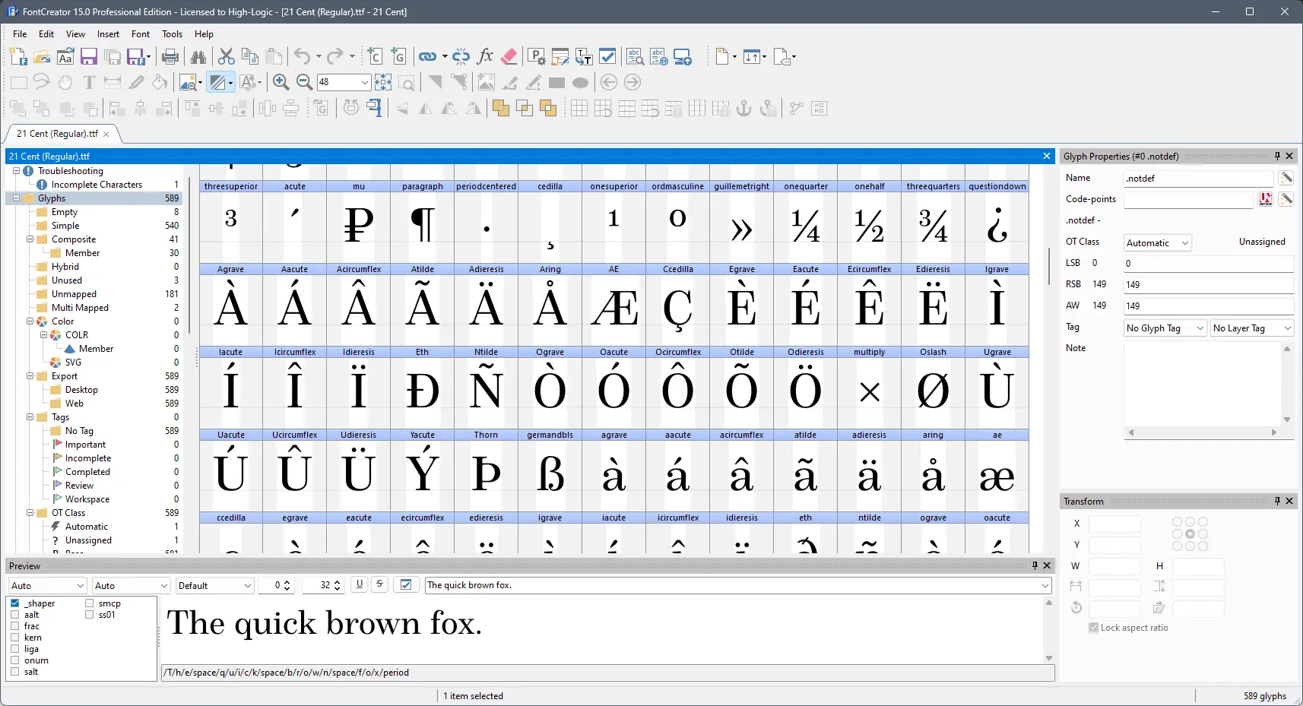This screenshot has width=1303, height=706.
Task: Click the Underline button in Preview panel
Action: (360, 584)
